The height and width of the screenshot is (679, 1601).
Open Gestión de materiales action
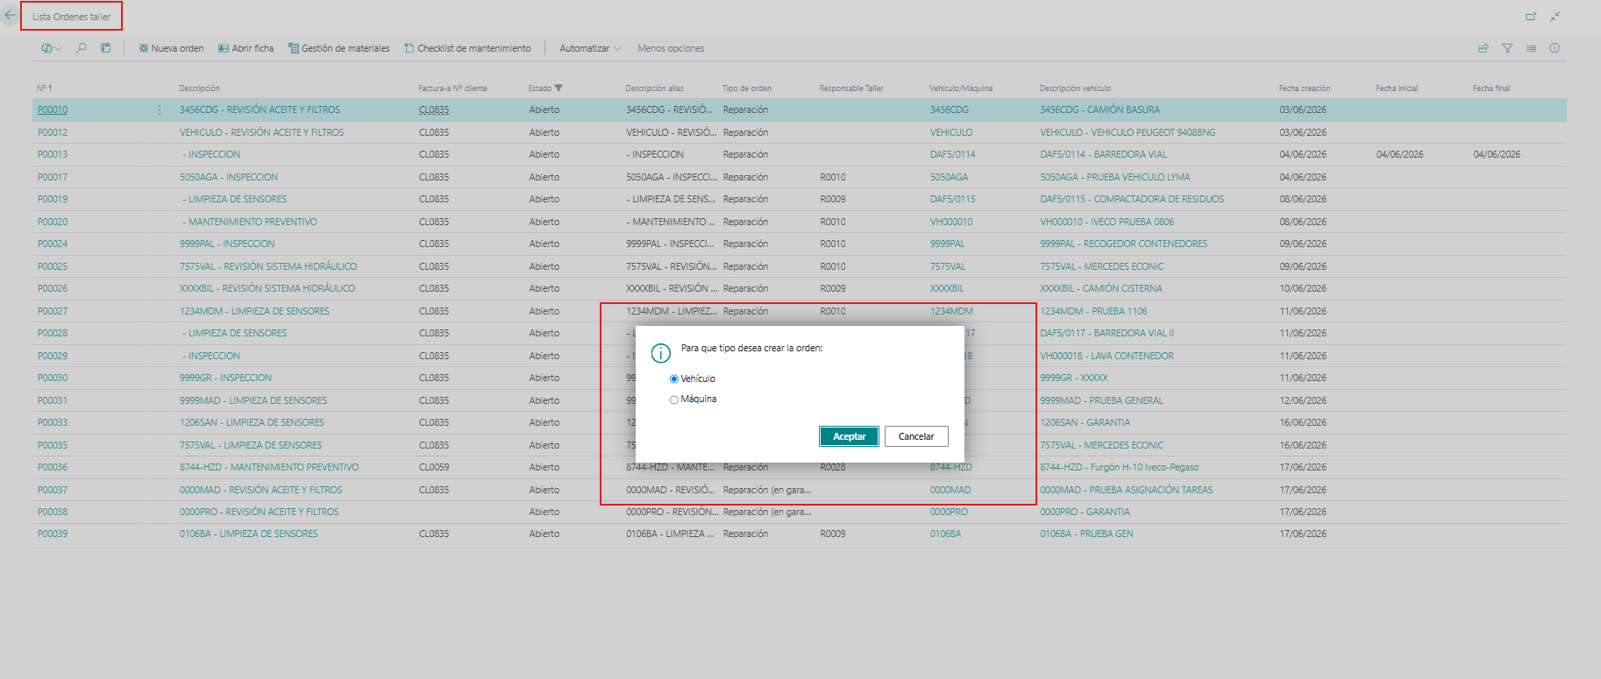(x=339, y=48)
